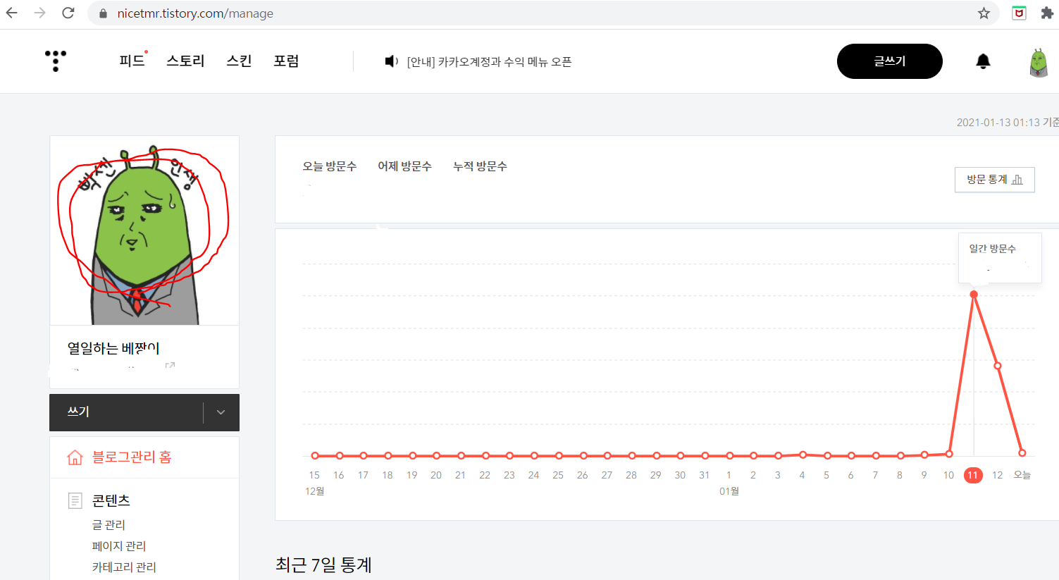1059x580 pixels.
Task: Click the blog profile image thumbnail
Action: click(x=144, y=231)
